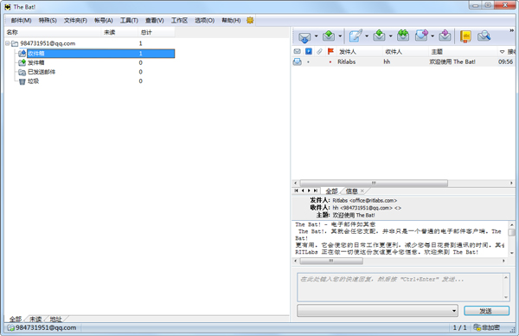Sort messages by 收件人 column header
This screenshot has width=519, height=336.
(x=394, y=52)
